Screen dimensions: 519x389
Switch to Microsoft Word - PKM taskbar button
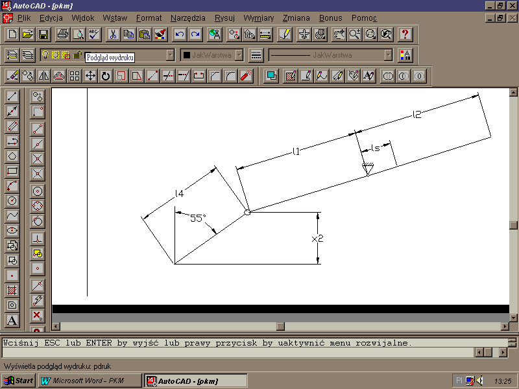click(90, 381)
